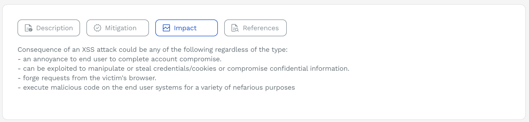
Task: Click the verified badge icon beside Mitigation
Action: [x=98, y=28]
